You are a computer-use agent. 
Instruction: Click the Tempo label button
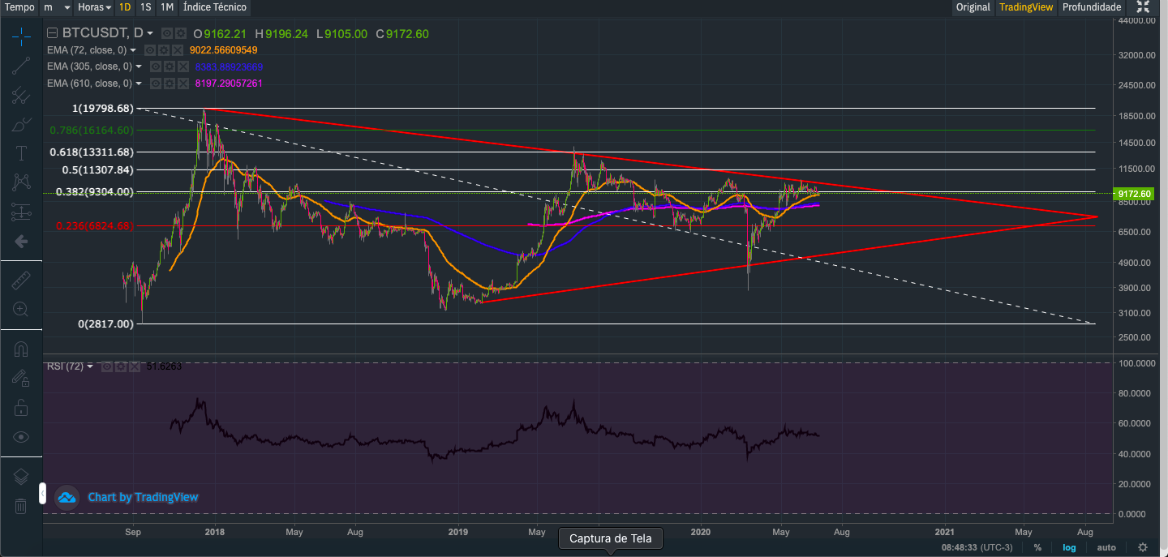click(x=19, y=7)
